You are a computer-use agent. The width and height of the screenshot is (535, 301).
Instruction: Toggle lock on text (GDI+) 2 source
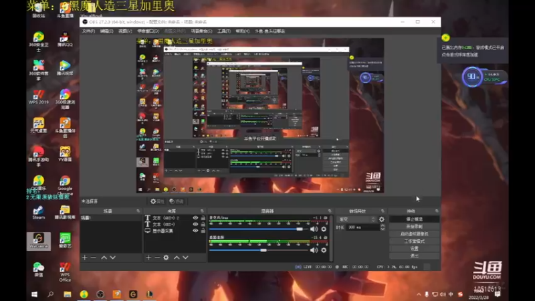(x=203, y=218)
